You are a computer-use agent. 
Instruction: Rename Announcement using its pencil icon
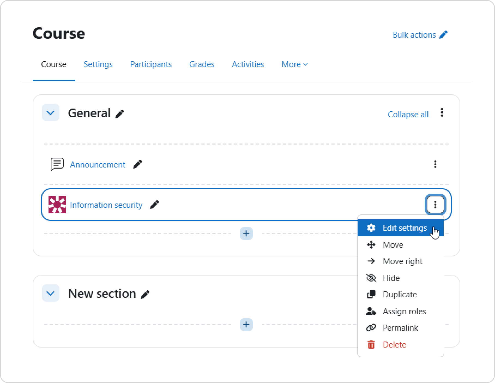coord(137,164)
